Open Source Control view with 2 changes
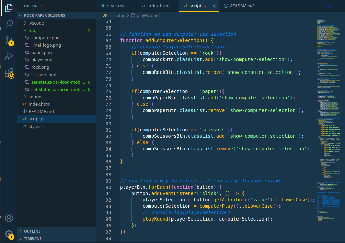 (x=9, y=41)
